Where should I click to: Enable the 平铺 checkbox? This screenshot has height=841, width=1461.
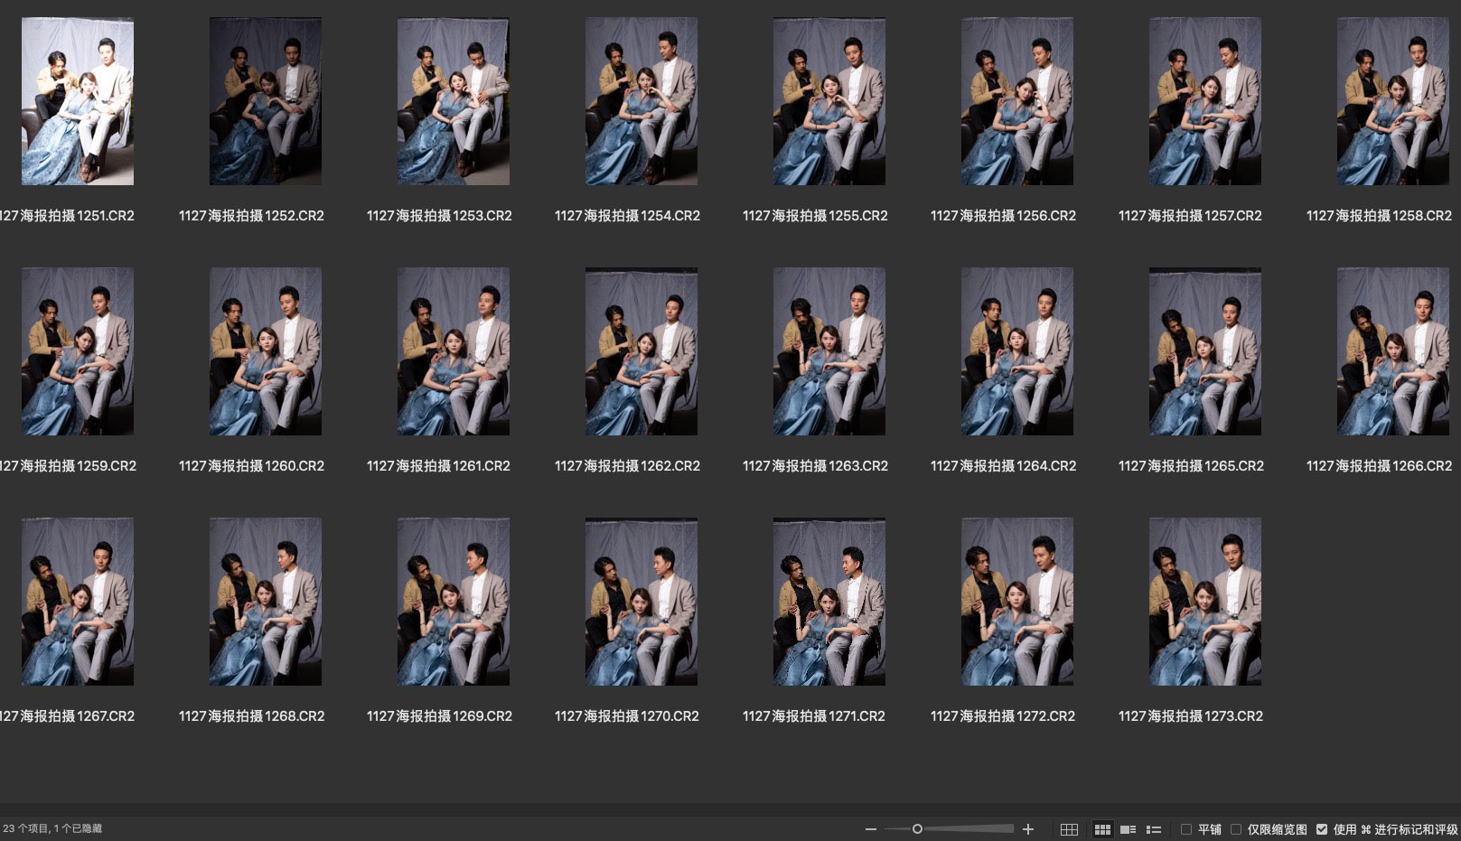(1186, 829)
